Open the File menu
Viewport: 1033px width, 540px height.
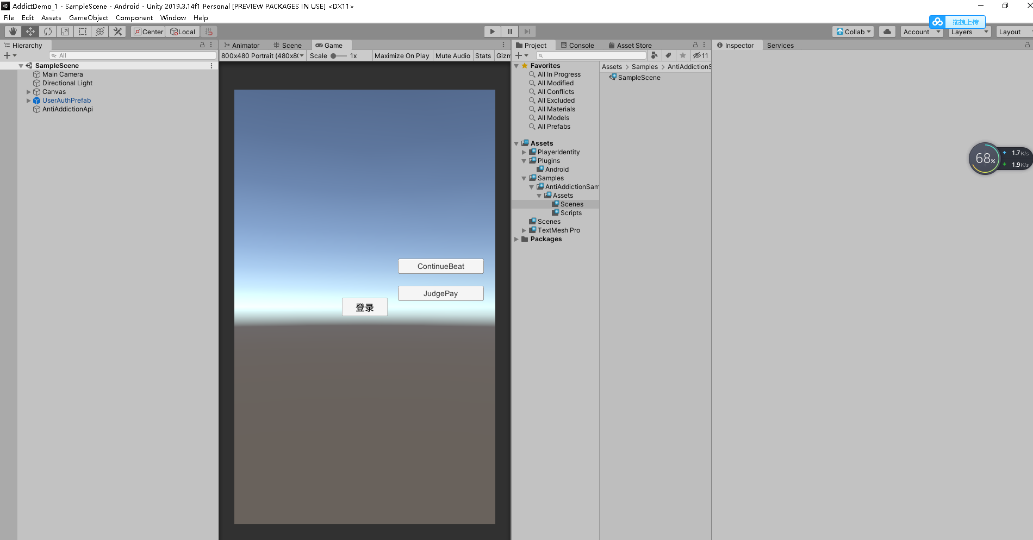[9, 17]
